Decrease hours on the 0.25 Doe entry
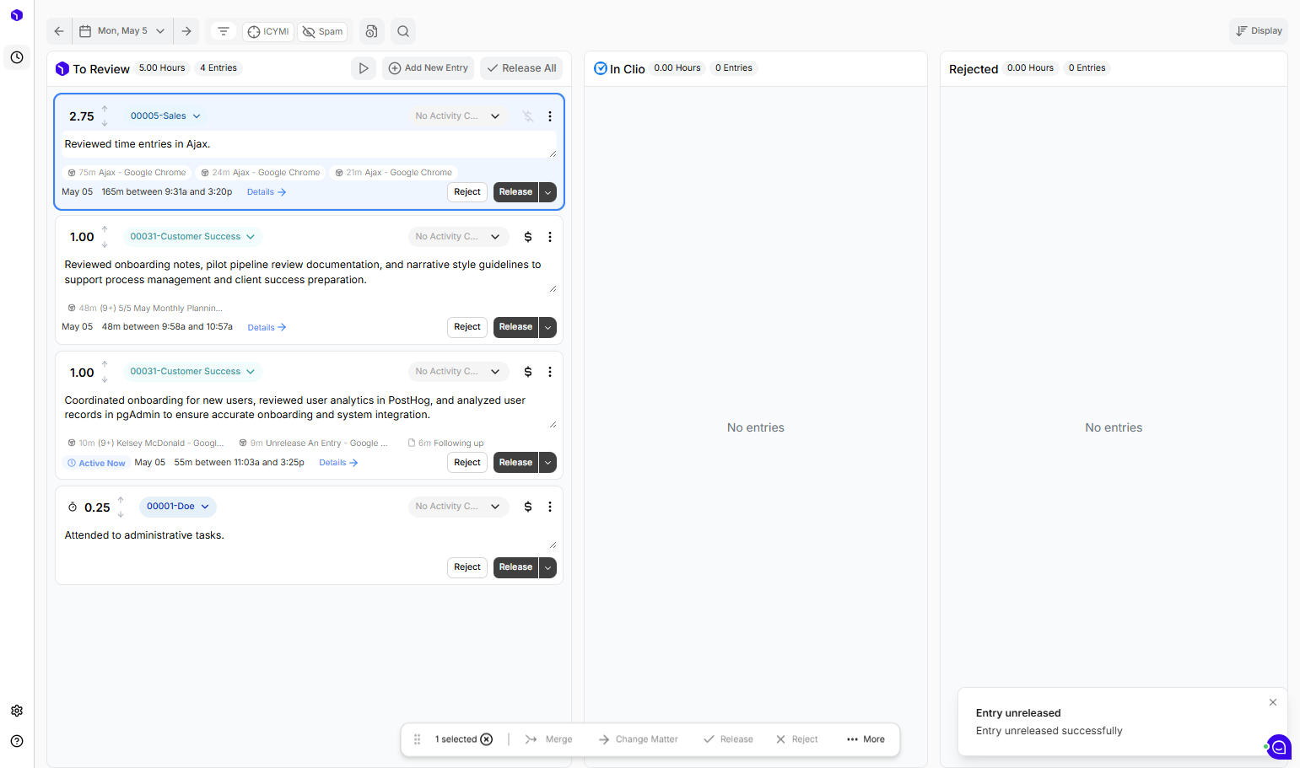Screen dimensions: 1300x768 [x=121, y=514]
